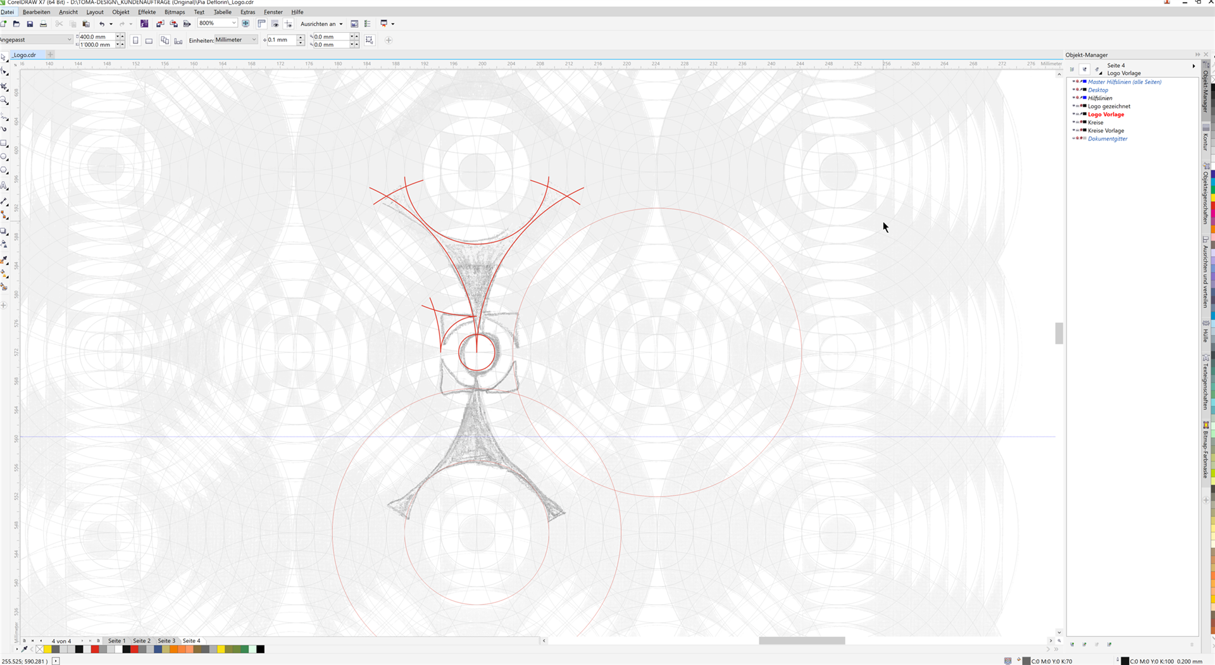Open the Datei menu

coord(7,12)
